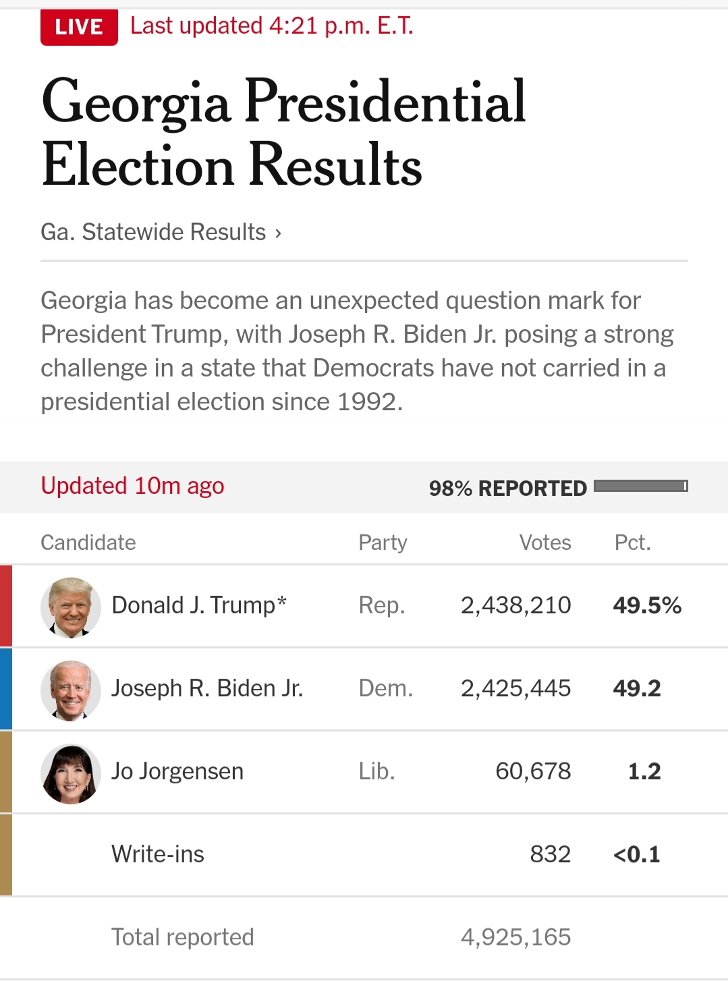
Task: Click the Georgia Presidential Election Results headline
Action: 283,133
